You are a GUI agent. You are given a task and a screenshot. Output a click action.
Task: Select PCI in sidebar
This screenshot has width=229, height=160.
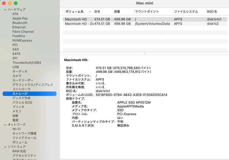pyautogui.click(x=15, y=45)
